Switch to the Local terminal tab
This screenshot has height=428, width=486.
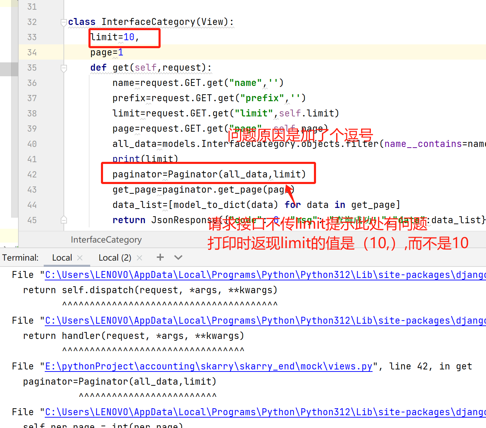pyautogui.click(x=62, y=257)
